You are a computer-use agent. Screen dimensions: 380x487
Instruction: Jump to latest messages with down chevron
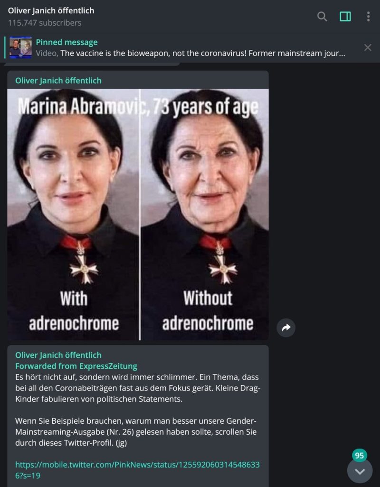[x=360, y=471]
